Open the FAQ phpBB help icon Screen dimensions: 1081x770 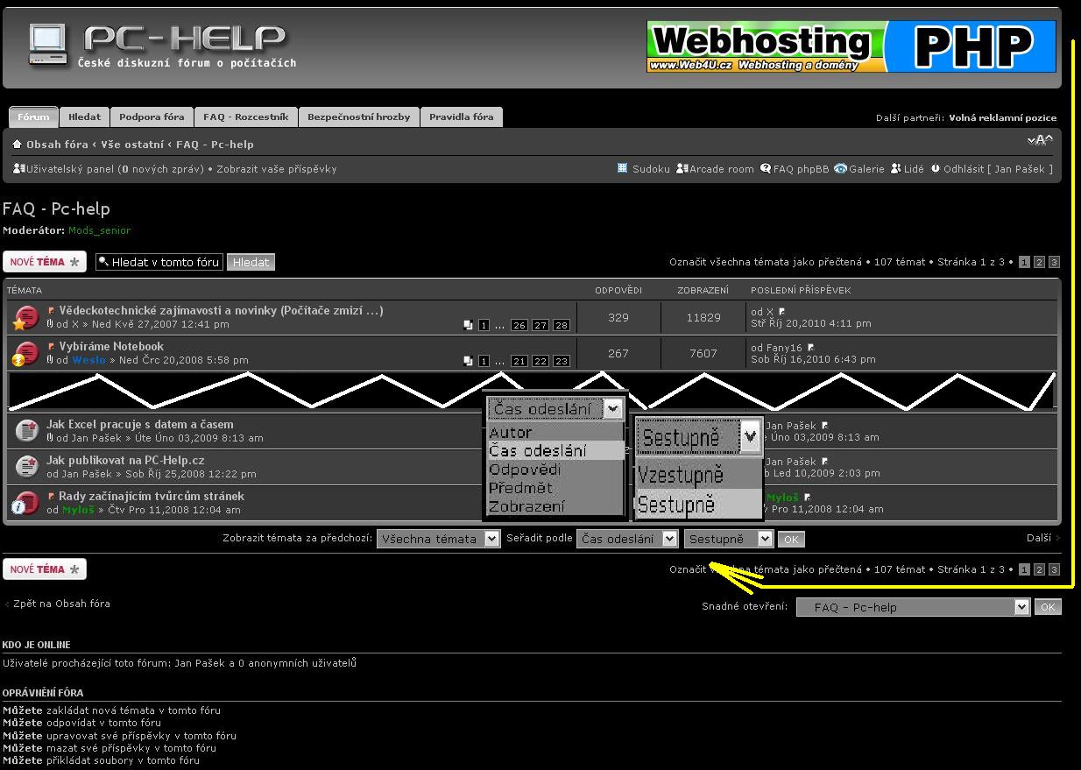766,169
